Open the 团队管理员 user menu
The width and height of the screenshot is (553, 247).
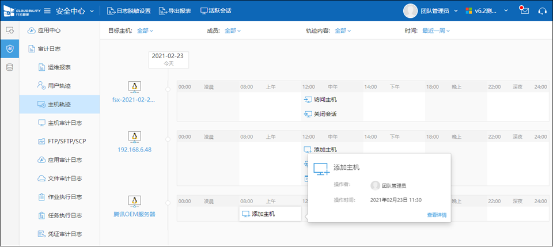(431, 10)
